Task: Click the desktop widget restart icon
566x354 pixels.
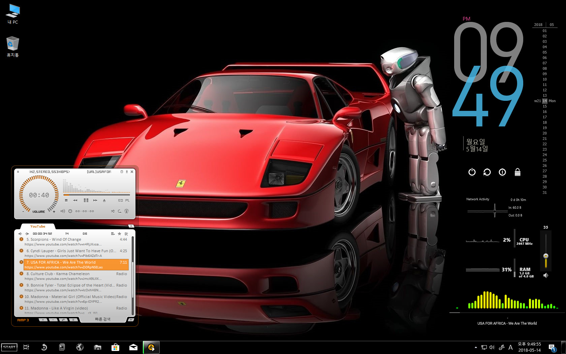Action: [487, 172]
